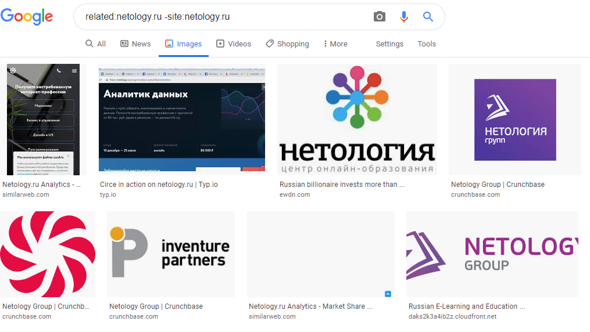
Task: Open 'Netology Group | Crunchbase' title under purple logo
Action: point(498,185)
